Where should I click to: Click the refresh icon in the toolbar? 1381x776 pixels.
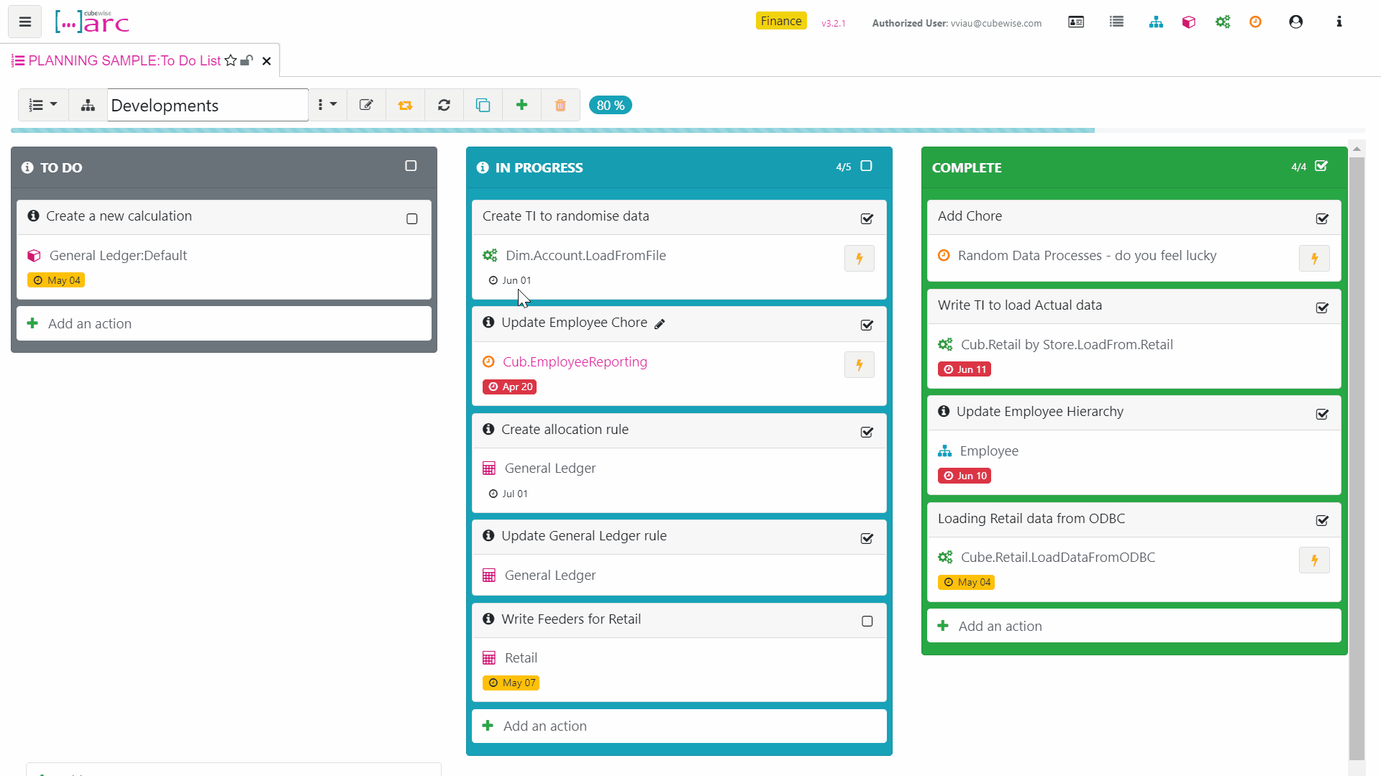tap(444, 105)
